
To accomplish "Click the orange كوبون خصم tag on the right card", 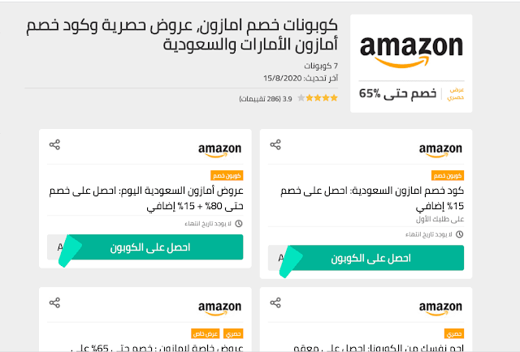I will [447, 175].
